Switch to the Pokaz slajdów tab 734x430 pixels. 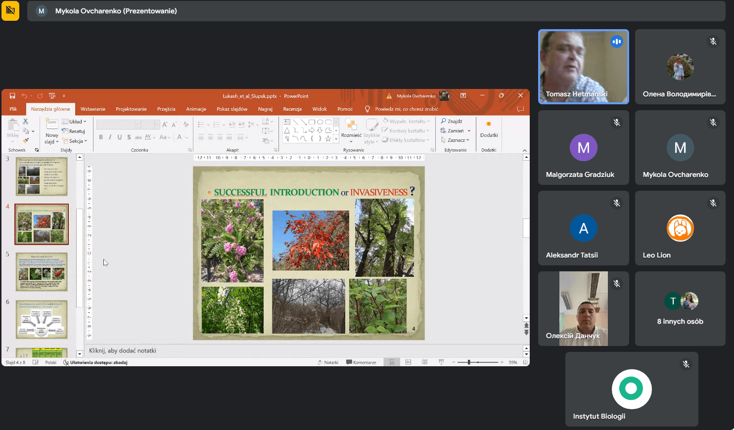[232, 109]
